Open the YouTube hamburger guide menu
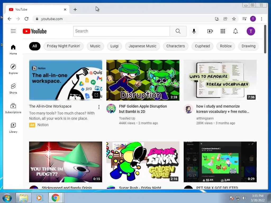This screenshot has width=271, height=203. tap(13, 31)
